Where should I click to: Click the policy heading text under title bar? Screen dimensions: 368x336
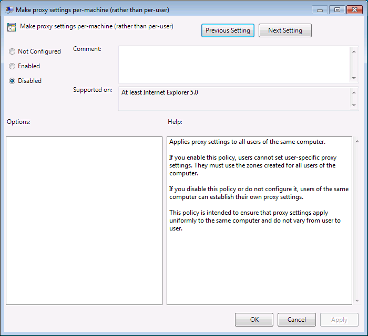click(97, 26)
